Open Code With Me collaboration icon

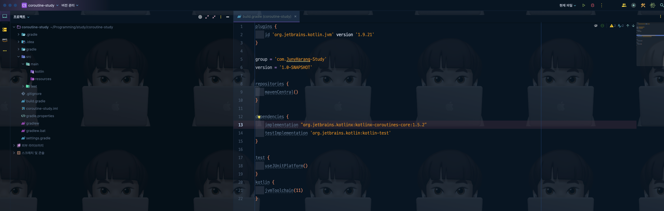click(x=624, y=5)
